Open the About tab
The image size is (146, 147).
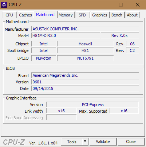pyautogui.click(x=132, y=15)
